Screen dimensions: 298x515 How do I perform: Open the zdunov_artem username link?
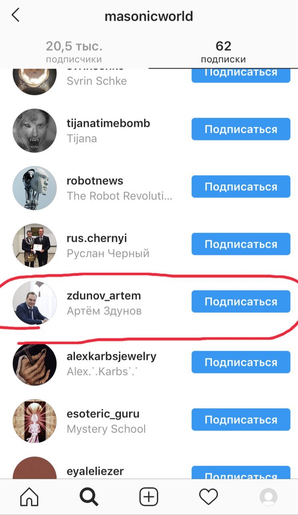click(104, 296)
